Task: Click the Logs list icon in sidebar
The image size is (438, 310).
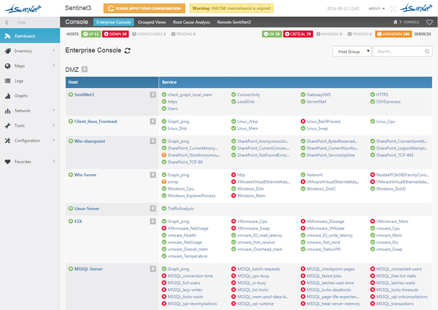Action: tap(8, 81)
